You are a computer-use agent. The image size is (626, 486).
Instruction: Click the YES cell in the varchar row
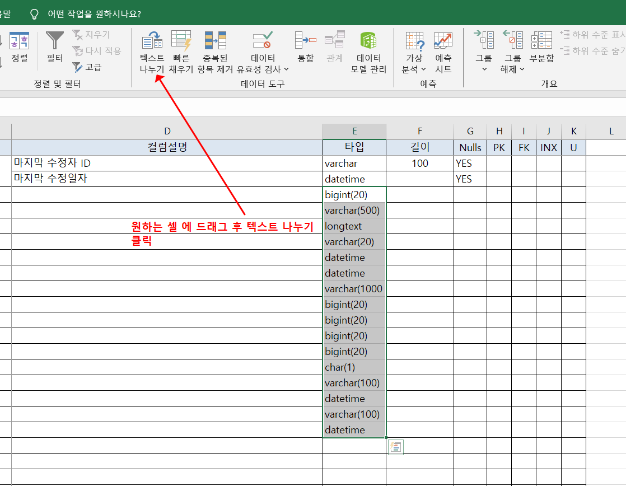(x=470, y=163)
